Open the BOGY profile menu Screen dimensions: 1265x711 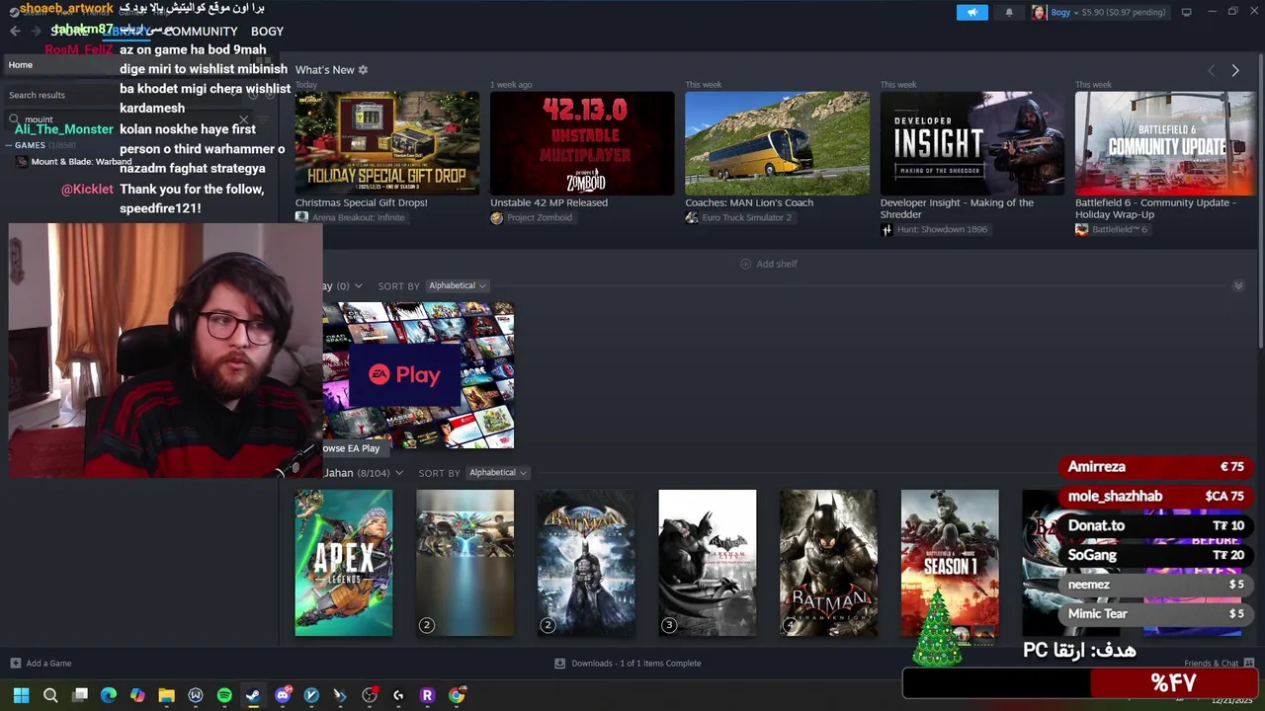267,31
